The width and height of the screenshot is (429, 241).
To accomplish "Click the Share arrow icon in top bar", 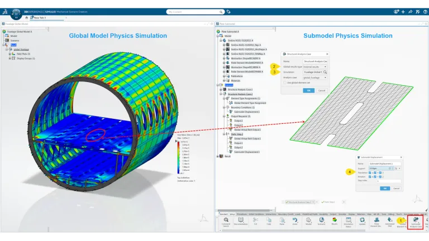I will tap(411, 12).
